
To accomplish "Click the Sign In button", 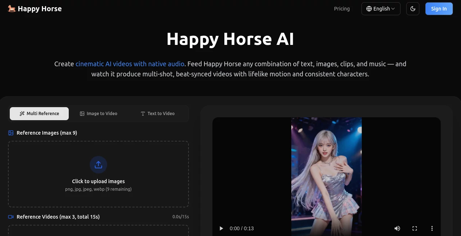I will 439,9.
